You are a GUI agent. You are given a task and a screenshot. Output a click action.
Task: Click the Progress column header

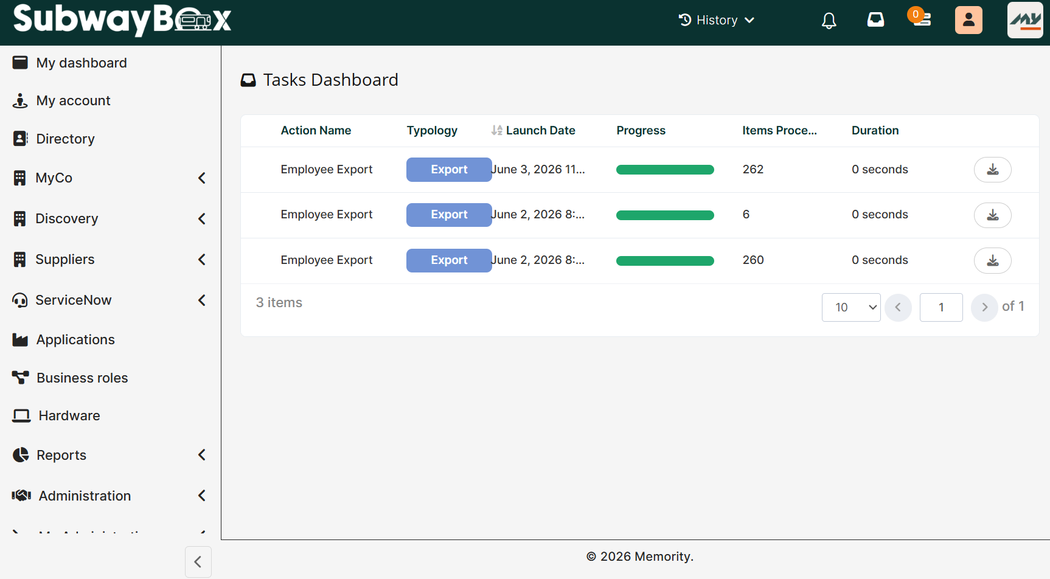coord(641,130)
